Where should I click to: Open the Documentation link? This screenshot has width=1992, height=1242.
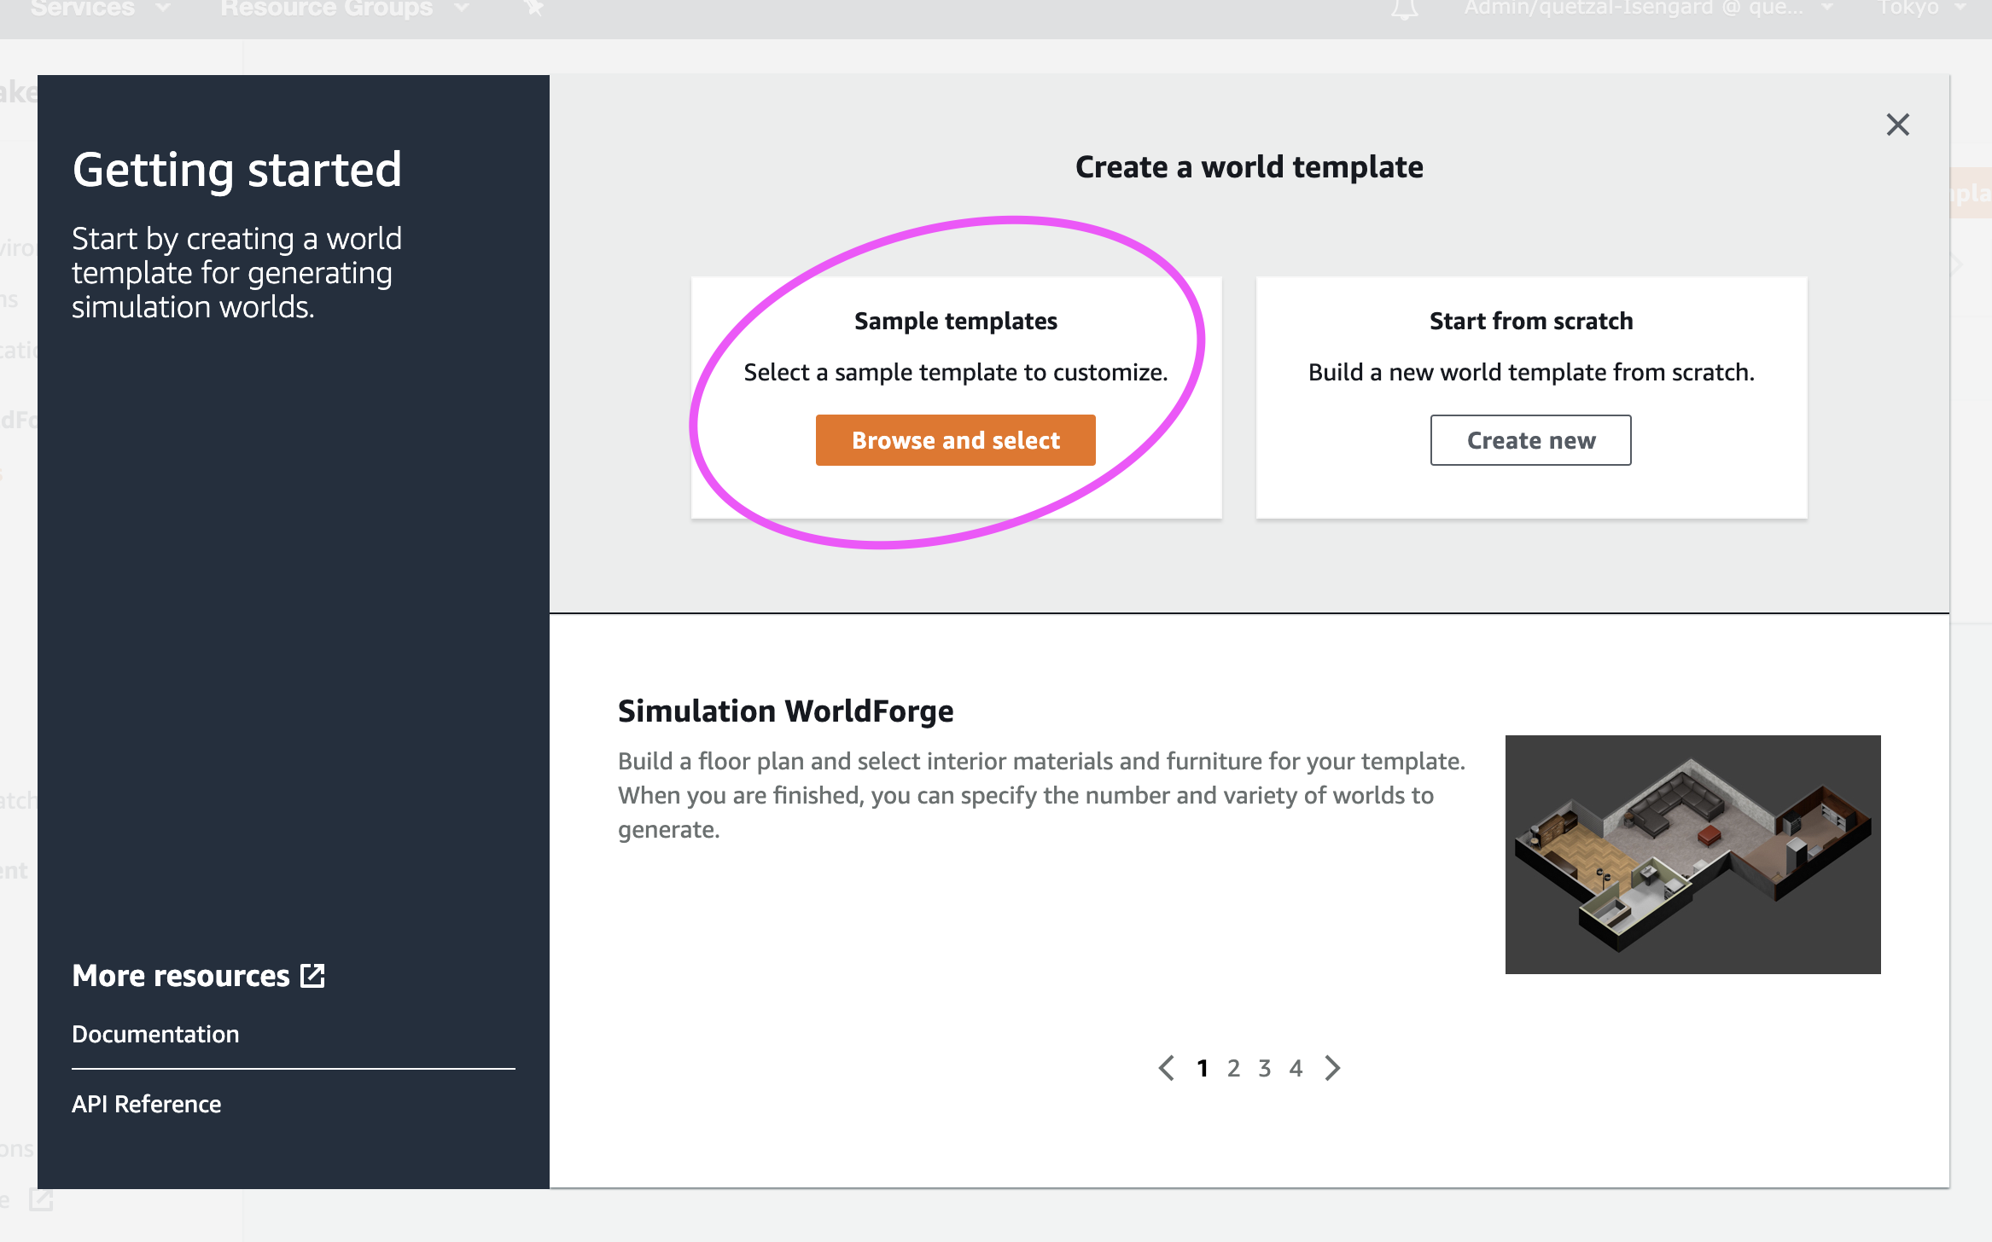[x=155, y=1034]
